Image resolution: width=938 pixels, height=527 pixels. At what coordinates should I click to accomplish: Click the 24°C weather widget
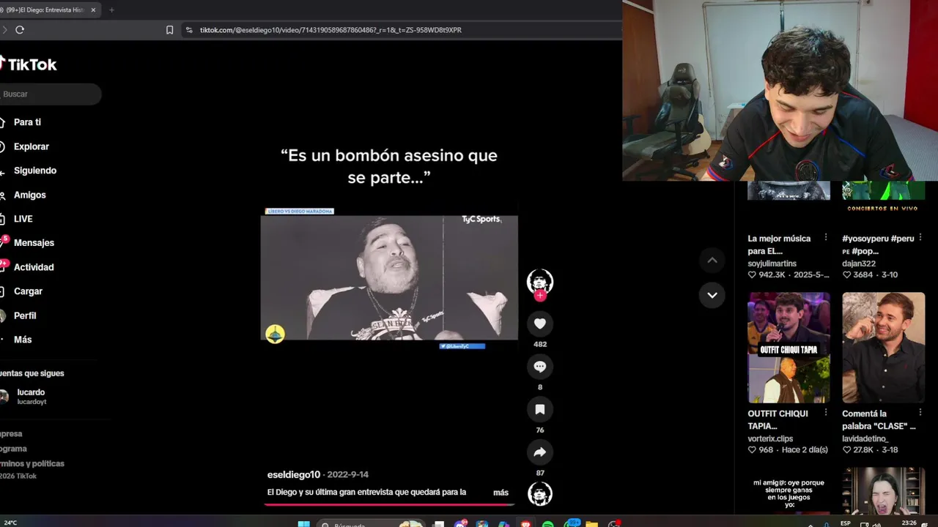pyautogui.click(x=11, y=523)
